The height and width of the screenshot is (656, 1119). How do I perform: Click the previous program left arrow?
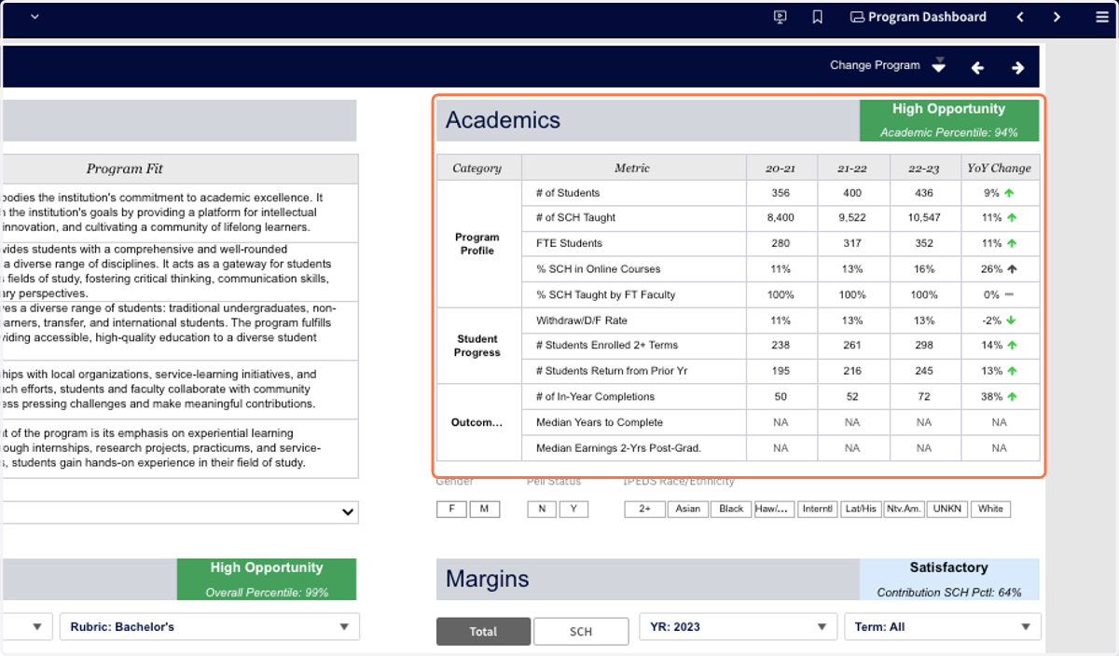977,67
